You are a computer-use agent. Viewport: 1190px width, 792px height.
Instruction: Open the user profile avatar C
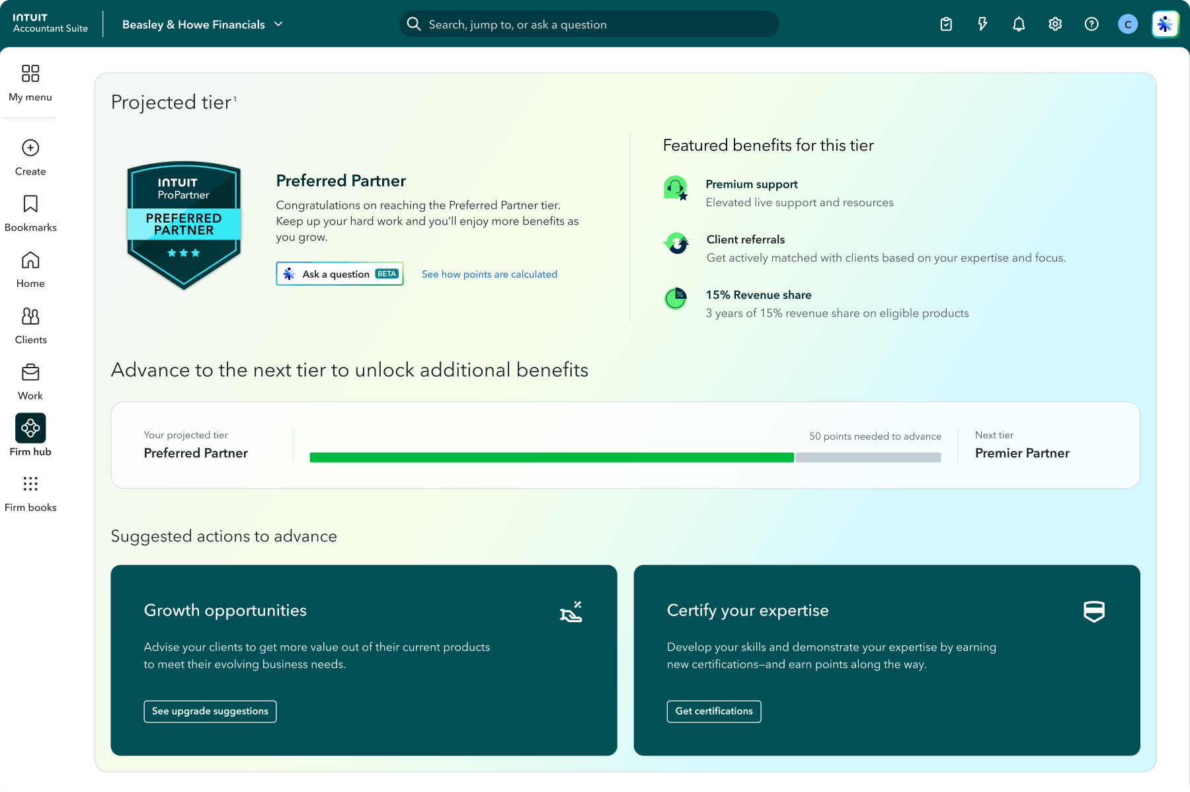point(1128,24)
